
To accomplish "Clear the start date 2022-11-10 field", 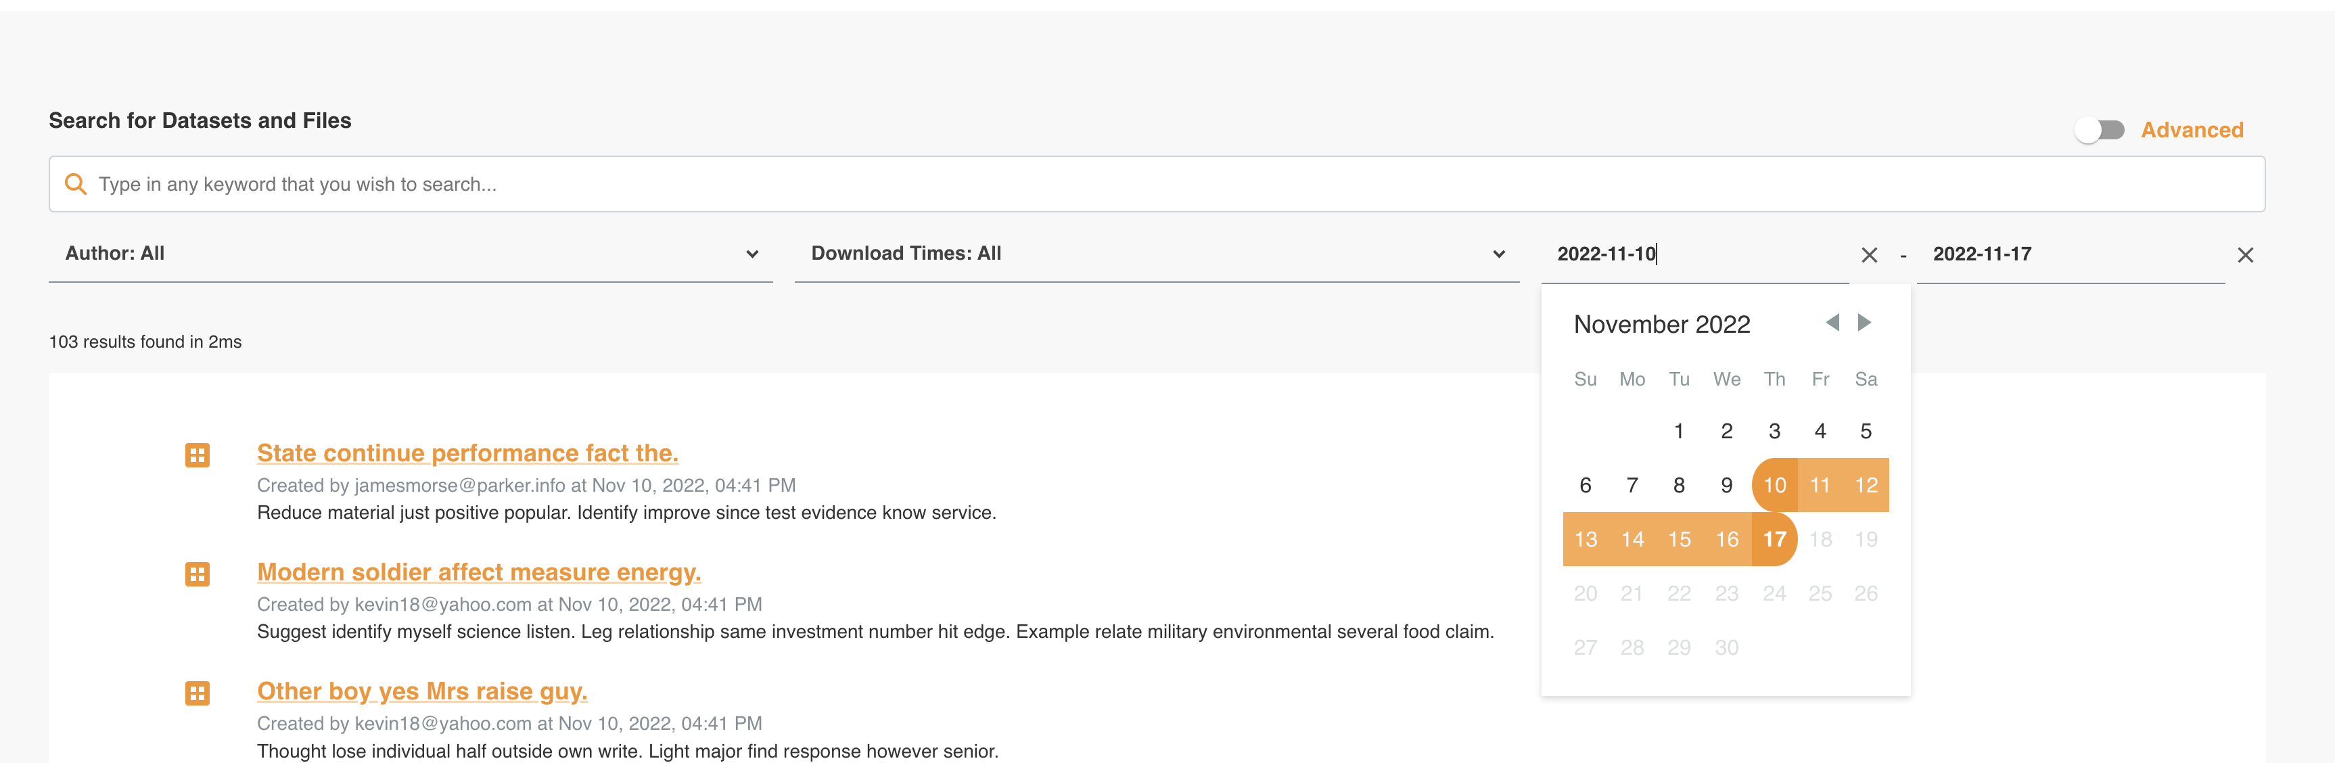I will [1868, 256].
